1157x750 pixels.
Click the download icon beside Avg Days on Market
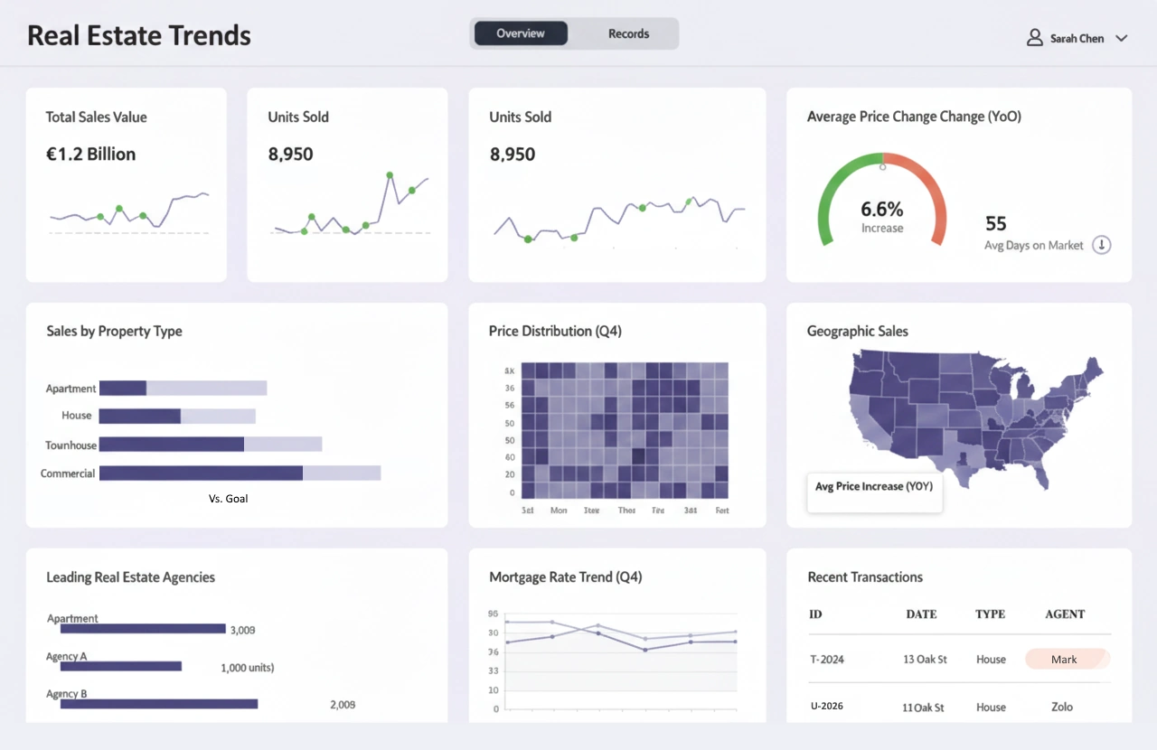[x=1101, y=245]
